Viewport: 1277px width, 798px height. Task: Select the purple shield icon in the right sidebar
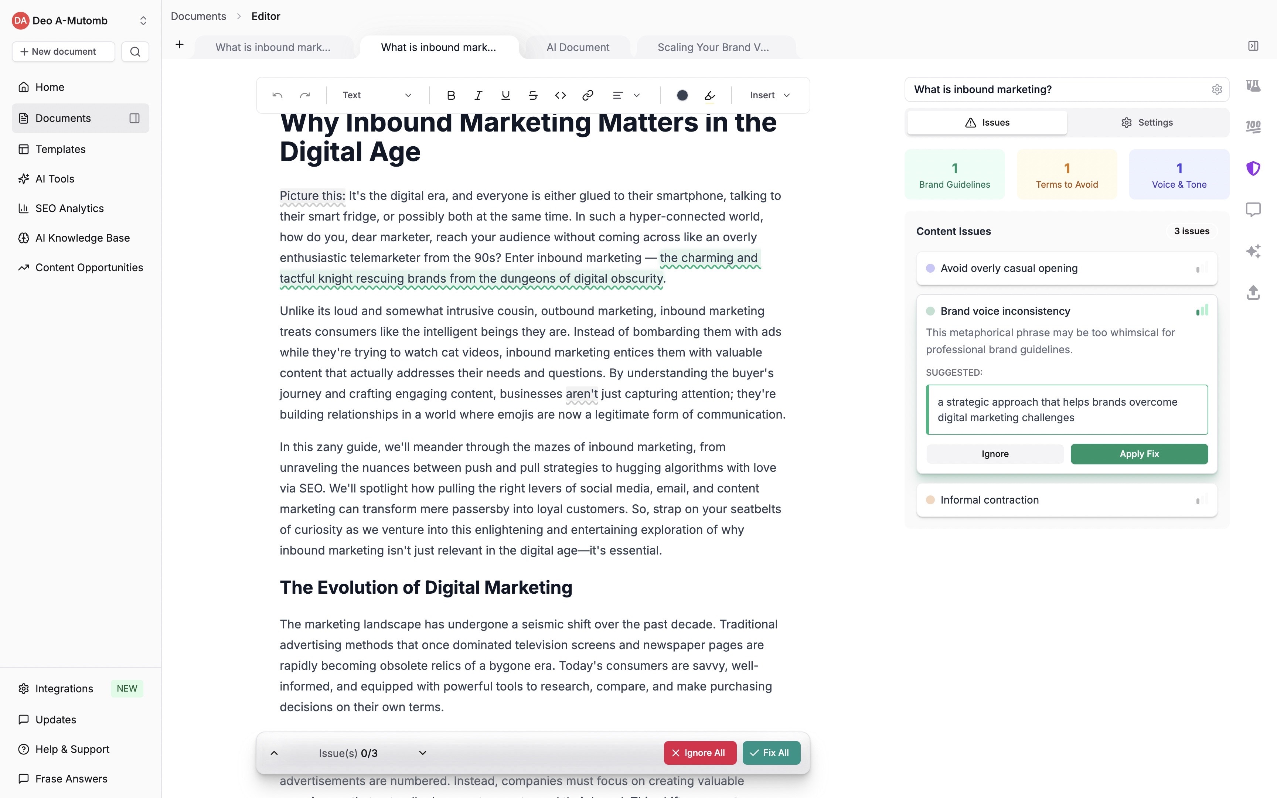click(1254, 168)
